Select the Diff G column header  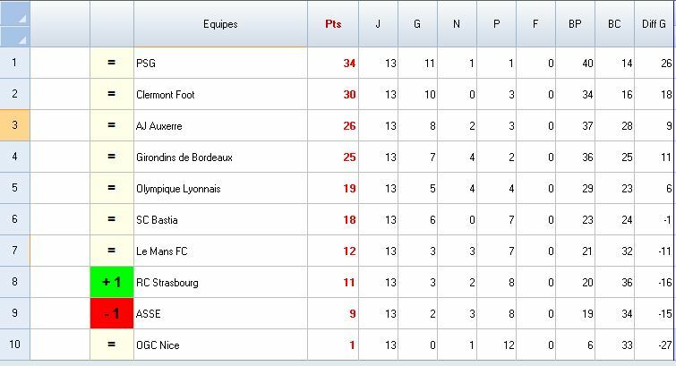point(655,24)
